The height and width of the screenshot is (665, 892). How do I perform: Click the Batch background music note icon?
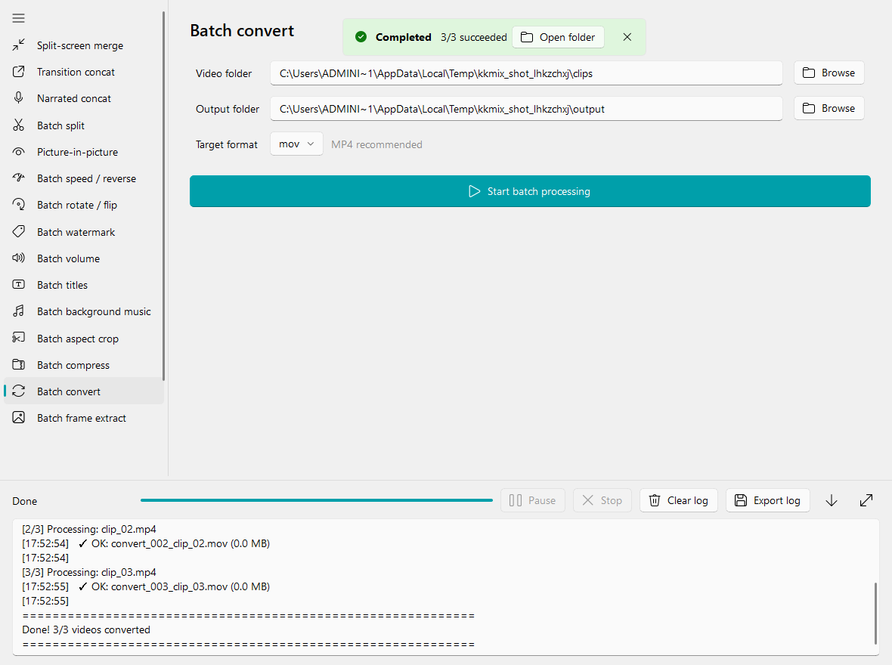[x=19, y=311]
